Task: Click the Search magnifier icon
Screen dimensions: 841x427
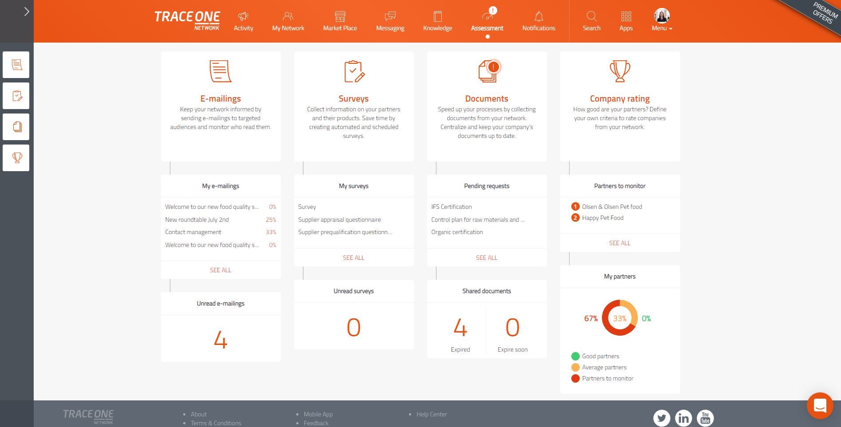Action: pyautogui.click(x=592, y=20)
